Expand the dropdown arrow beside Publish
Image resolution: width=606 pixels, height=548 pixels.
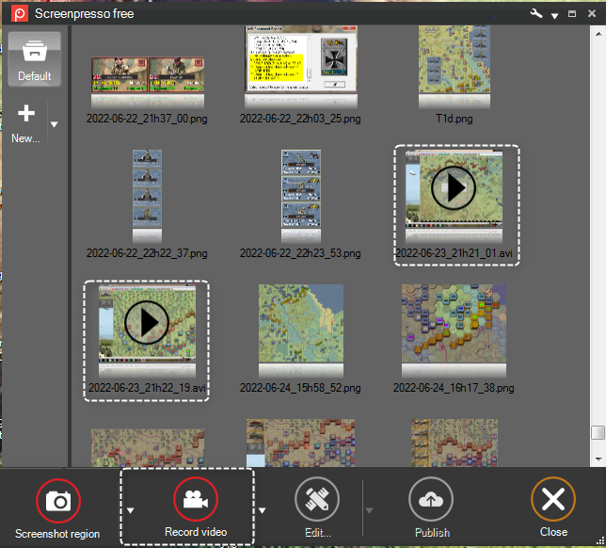click(370, 510)
